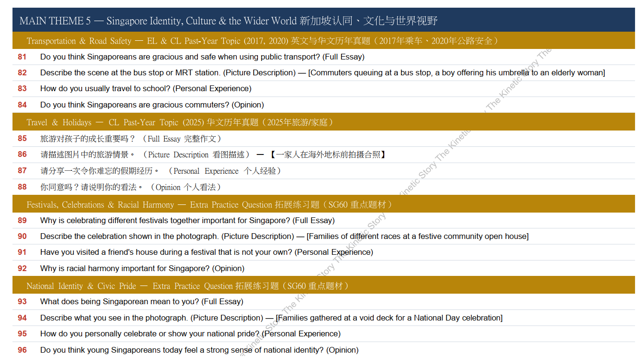Click question 88 '你同意吗？请说明你的看法'

pos(131,187)
